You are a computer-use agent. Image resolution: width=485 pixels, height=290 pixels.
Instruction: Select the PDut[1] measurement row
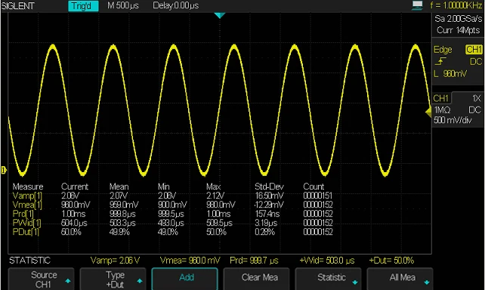point(172,232)
